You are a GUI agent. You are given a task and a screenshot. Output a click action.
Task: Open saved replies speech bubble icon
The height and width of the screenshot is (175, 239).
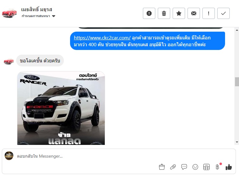(184, 167)
